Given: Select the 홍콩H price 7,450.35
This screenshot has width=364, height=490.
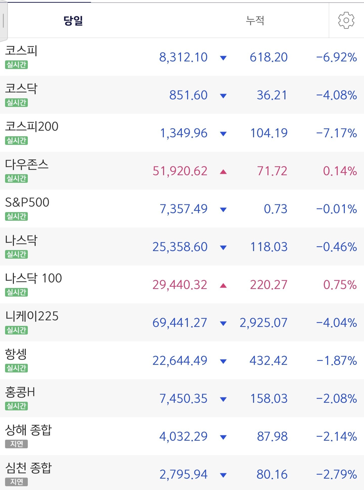Looking at the screenshot, I should tap(183, 399).
